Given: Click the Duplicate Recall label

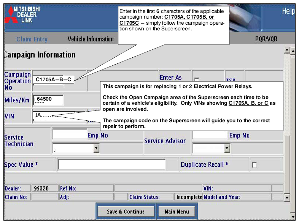Looking at the screenshot, I should 204,164.
